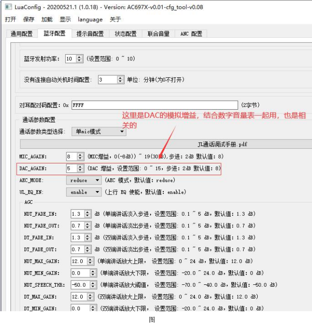Adjust the DT_FADE_IN spinner arrows

click(x=88, y=237)
